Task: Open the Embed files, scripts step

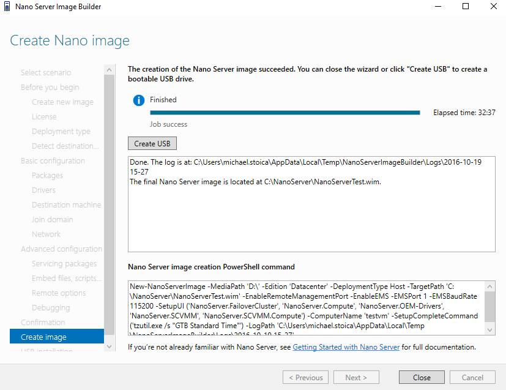Action: tap(67, 279)
